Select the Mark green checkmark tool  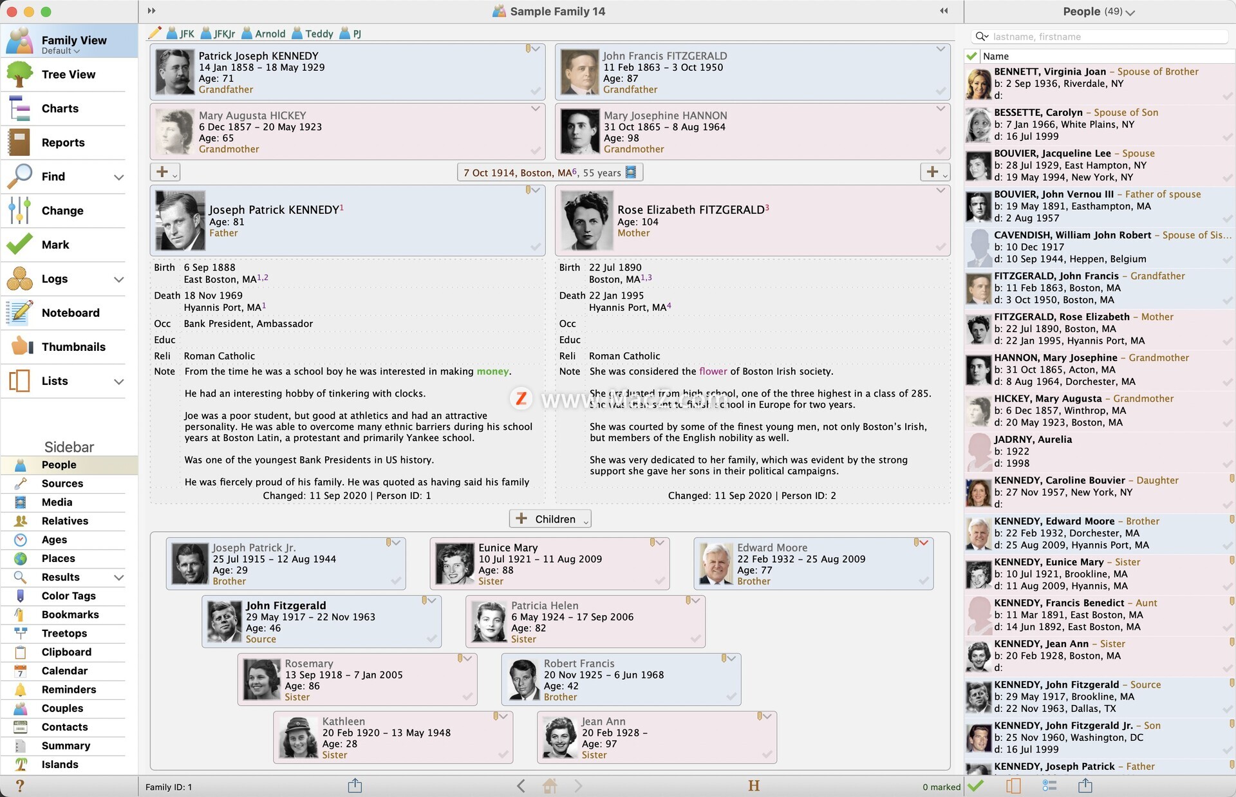[19, 245]
